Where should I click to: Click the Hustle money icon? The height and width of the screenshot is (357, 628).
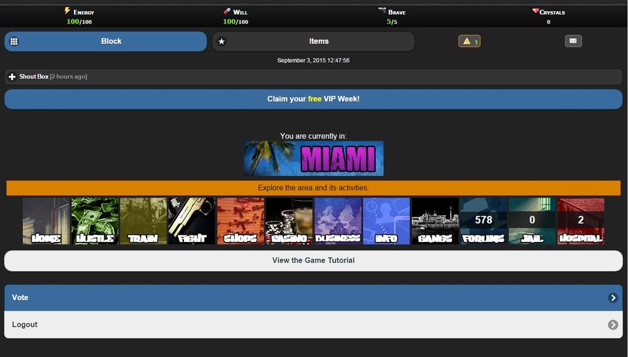[x=95, y=221]
